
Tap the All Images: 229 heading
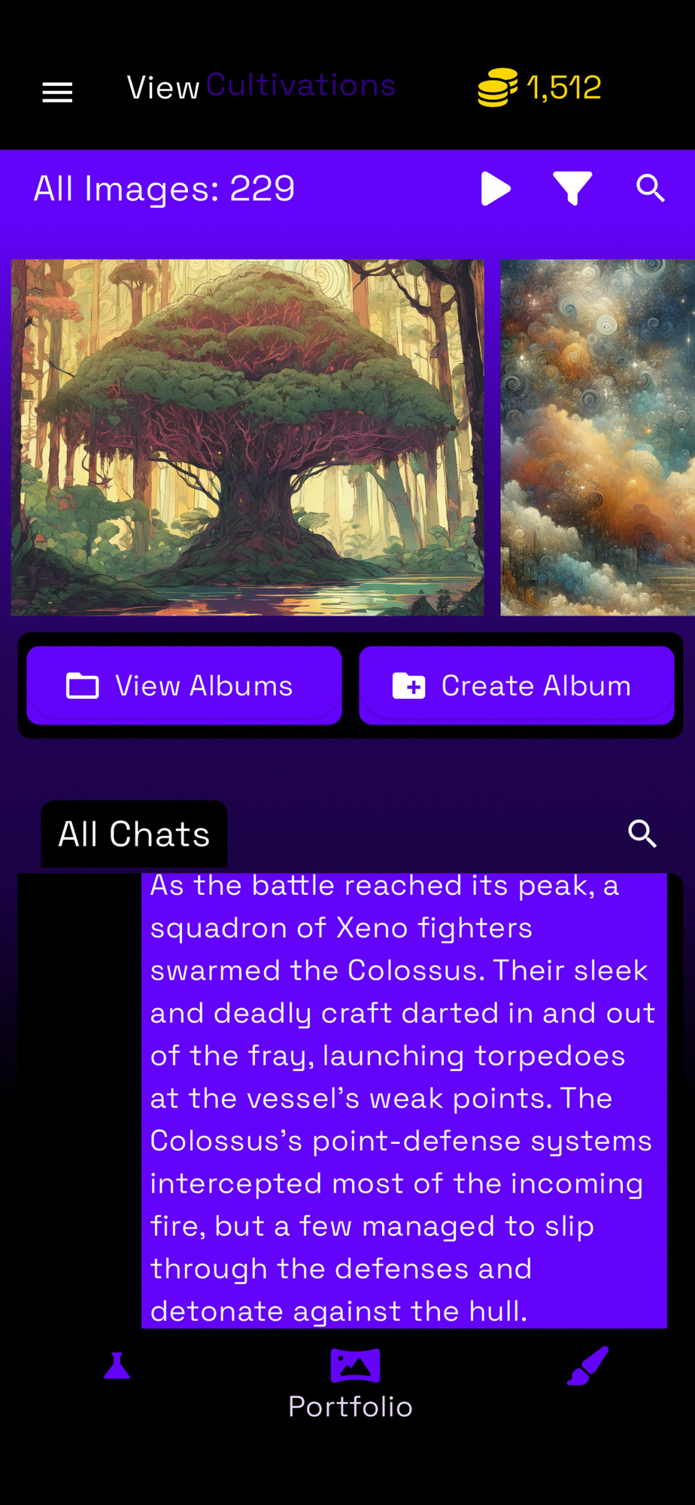164,188
